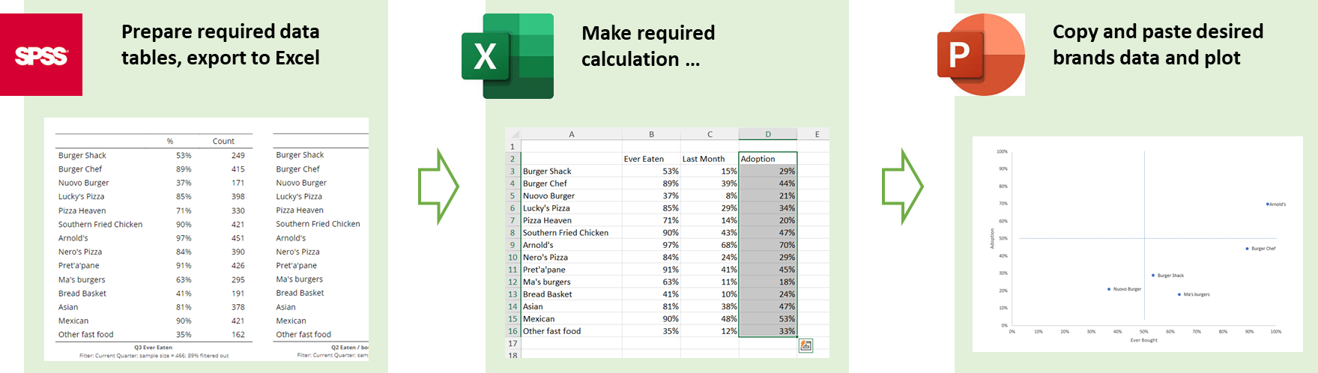Select Excel column header E
Viewport: 1318px width, 373px height.
[x=817, y=135]
